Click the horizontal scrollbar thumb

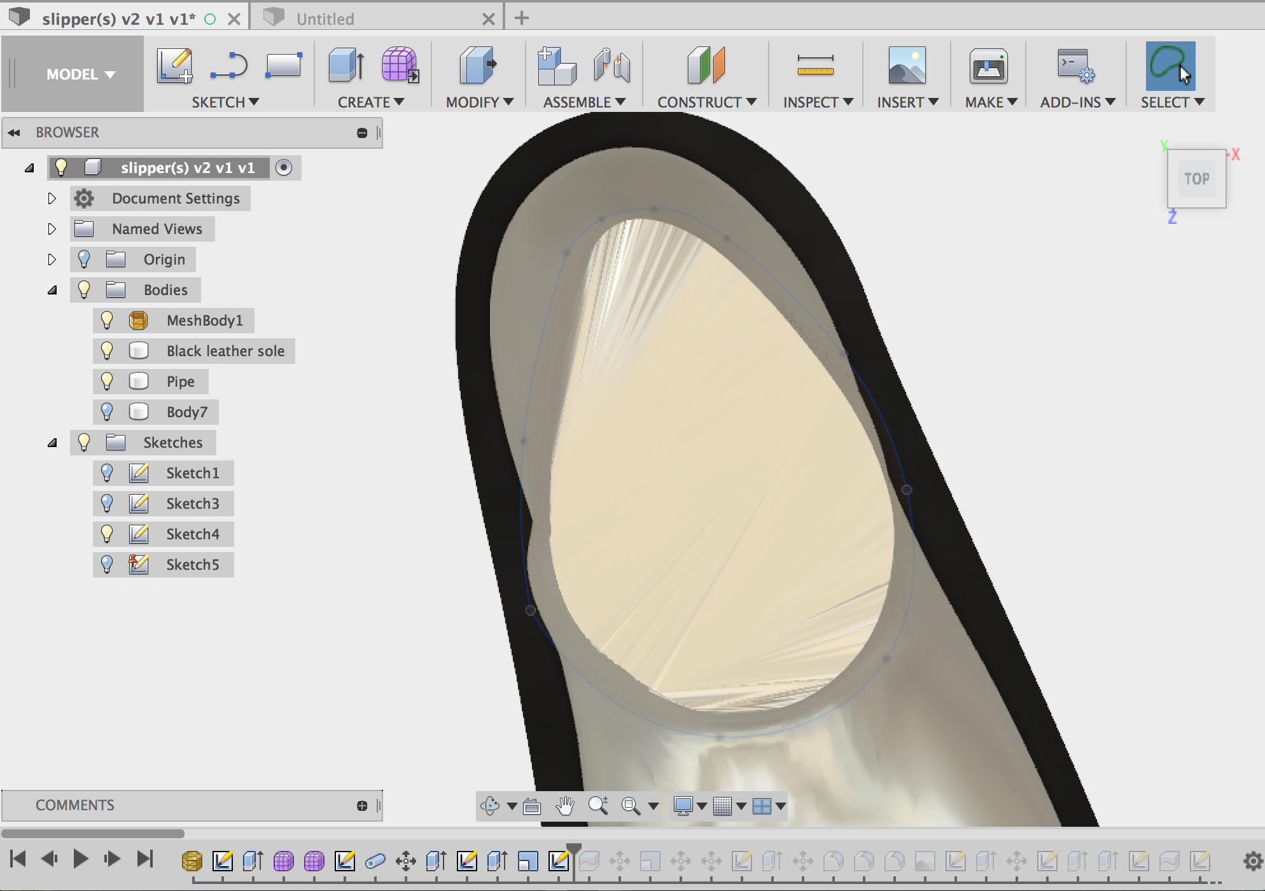(93, 834)
